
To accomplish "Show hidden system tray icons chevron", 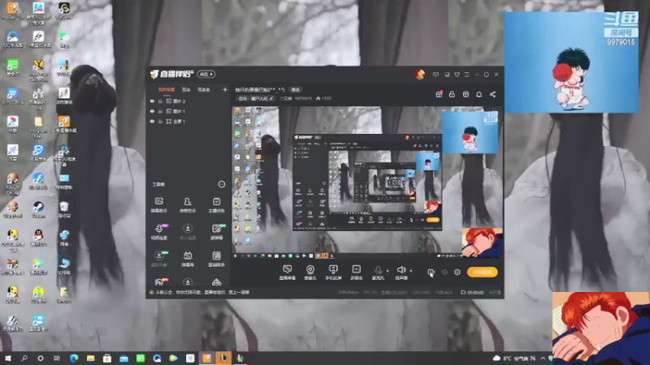I will click(x=543, y=358).
